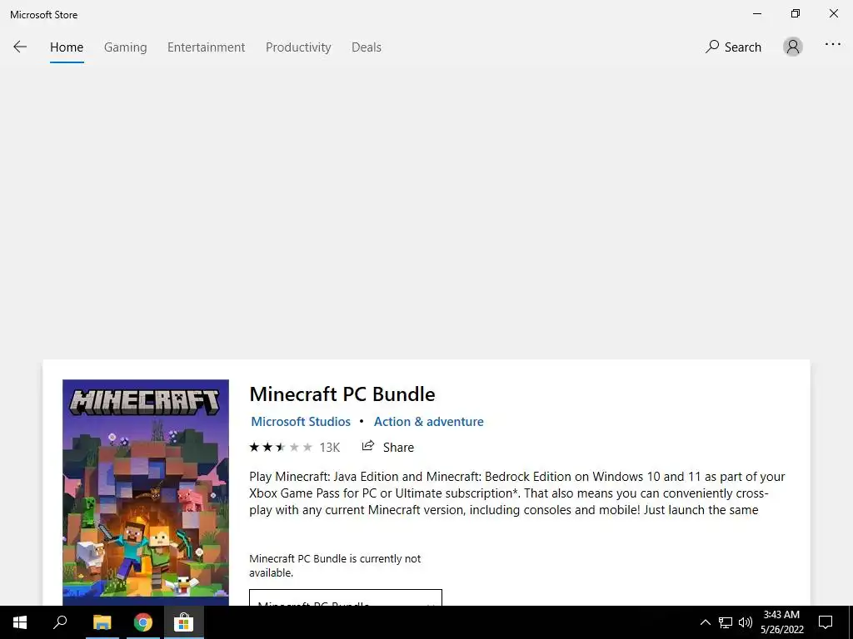Click the Microsoft Store taskbar icon

click(184, 622)
